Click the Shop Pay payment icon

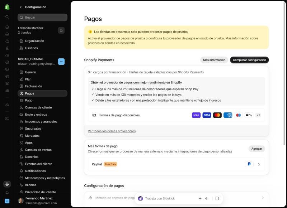point(196,115)
